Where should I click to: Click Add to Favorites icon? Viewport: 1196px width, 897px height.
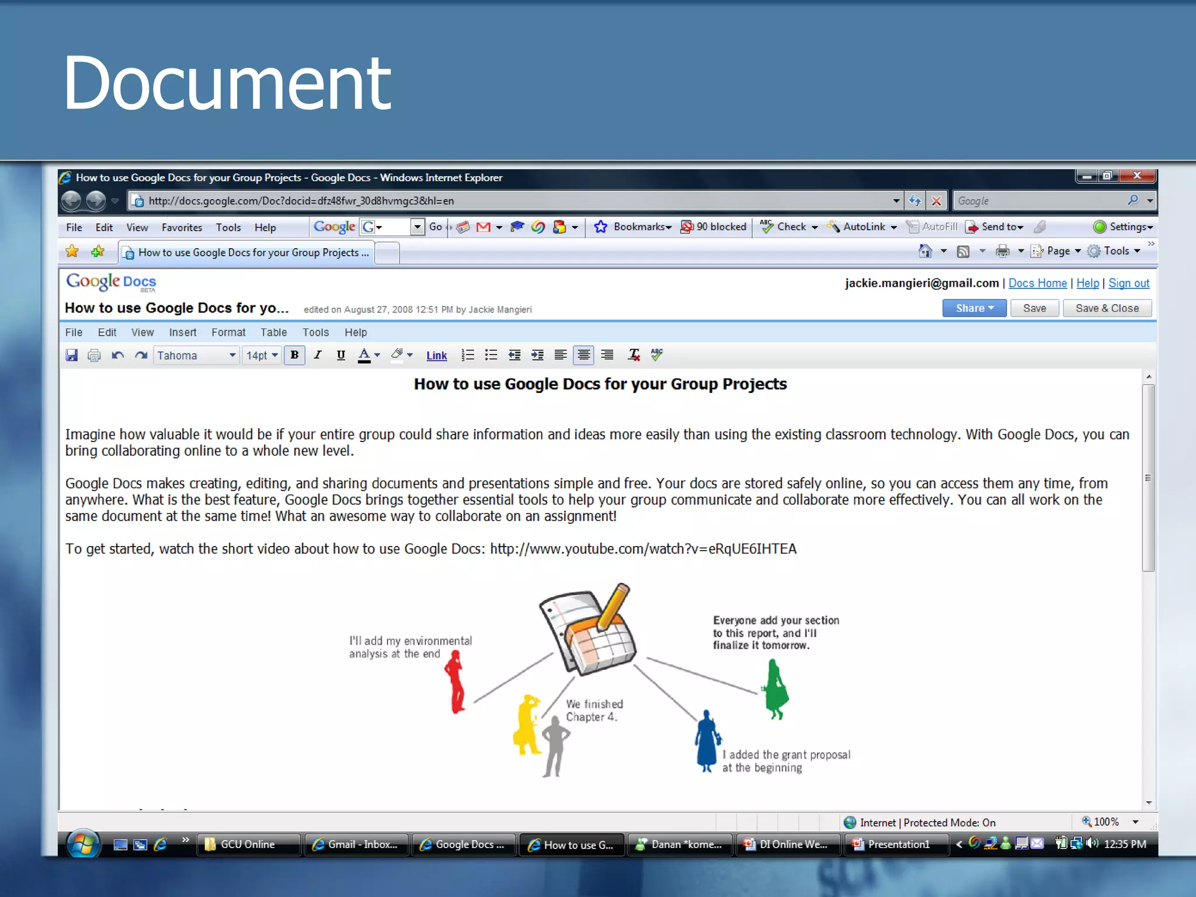[97, 251]
